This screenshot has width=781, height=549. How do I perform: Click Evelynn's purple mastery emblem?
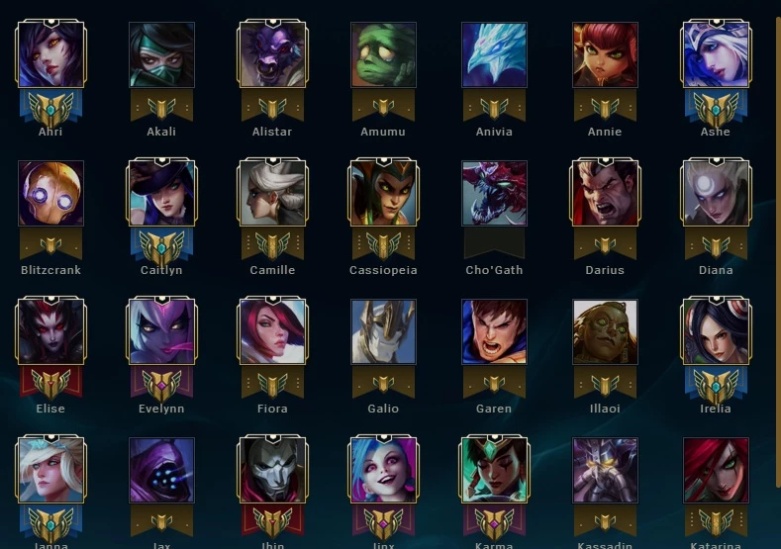tap(161, 385)
